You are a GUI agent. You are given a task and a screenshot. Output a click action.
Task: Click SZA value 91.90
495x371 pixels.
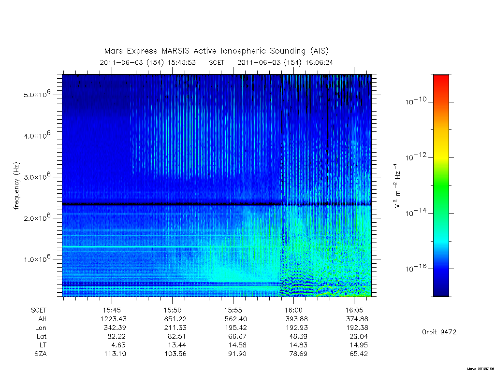[x=237, y=354]
